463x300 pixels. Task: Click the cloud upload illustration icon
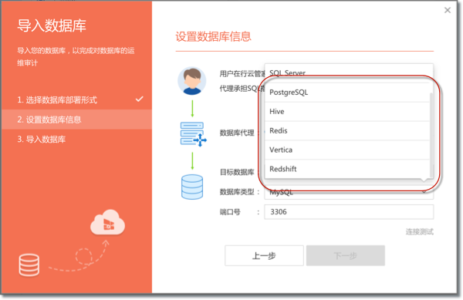tap(107, 222)
